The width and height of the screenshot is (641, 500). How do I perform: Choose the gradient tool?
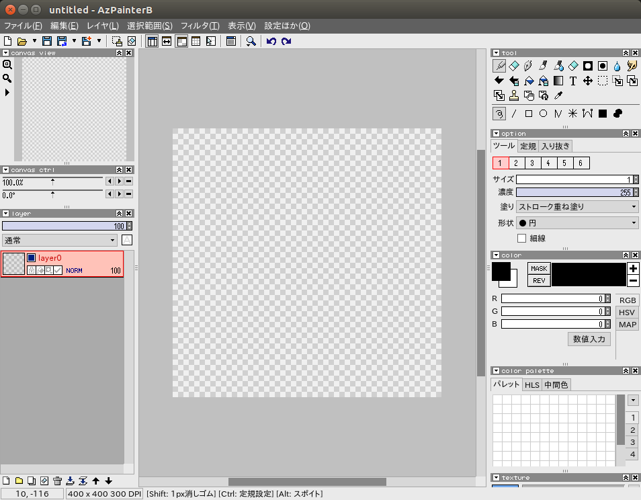pos(558,81)
